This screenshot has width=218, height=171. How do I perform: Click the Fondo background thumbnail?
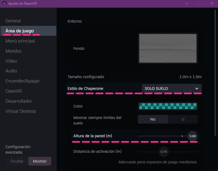168,48
